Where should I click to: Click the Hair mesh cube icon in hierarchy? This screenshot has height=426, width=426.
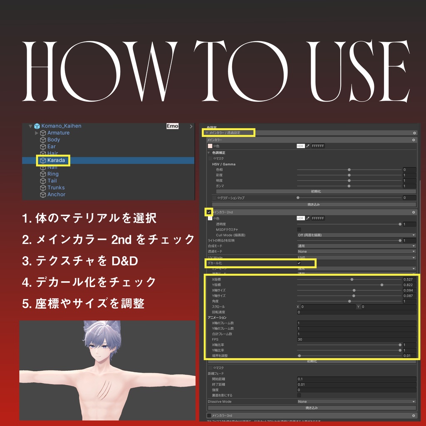tap(43, 153)
